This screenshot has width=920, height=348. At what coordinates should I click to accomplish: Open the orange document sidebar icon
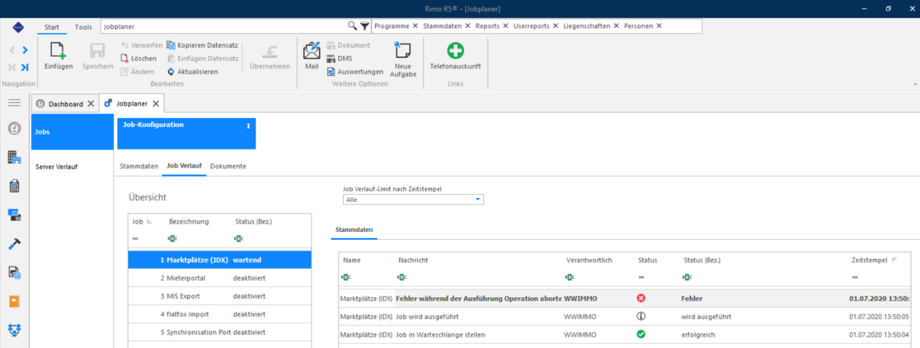[x=14, y=301]
